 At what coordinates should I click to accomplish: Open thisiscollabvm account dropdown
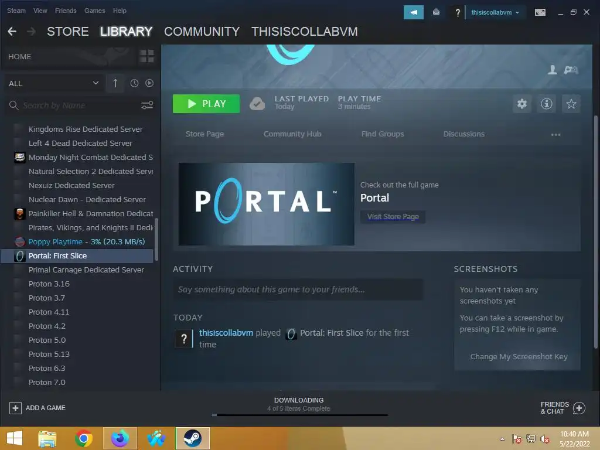click(x=495, y=13)
